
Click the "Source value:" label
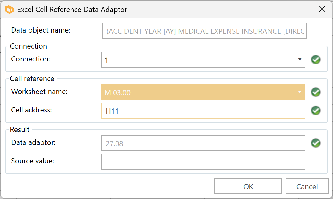[x=33, y=161]
